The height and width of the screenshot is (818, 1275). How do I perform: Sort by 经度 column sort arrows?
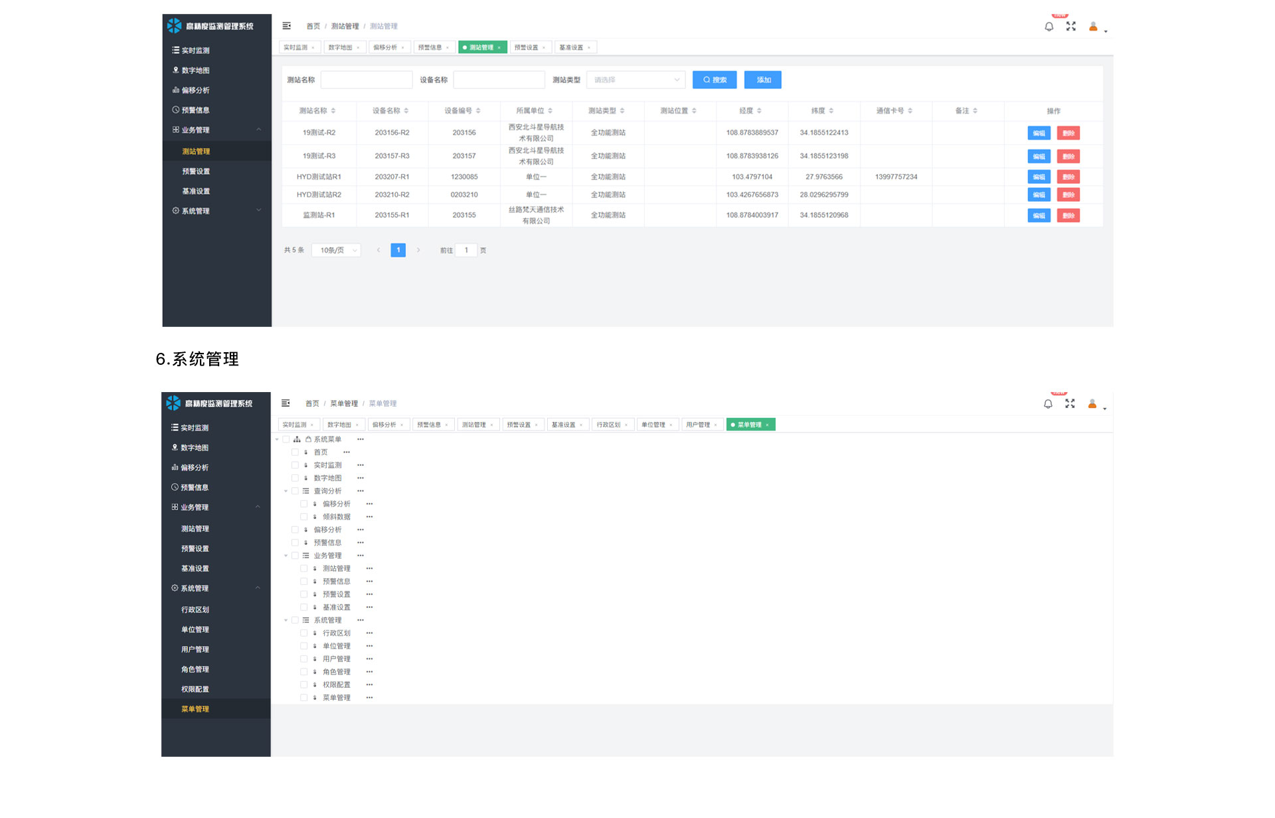tap(759, 111)
